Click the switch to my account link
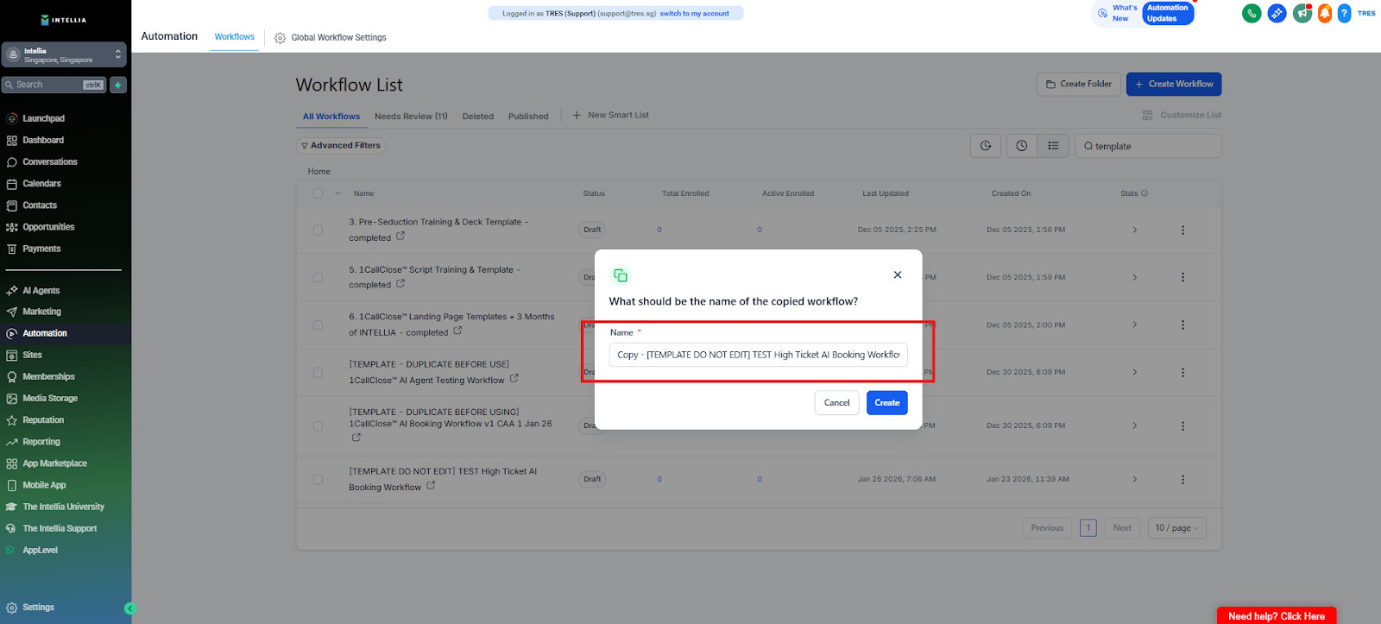The height and width of the screenshot is (624, 1381). click(695, 14)
